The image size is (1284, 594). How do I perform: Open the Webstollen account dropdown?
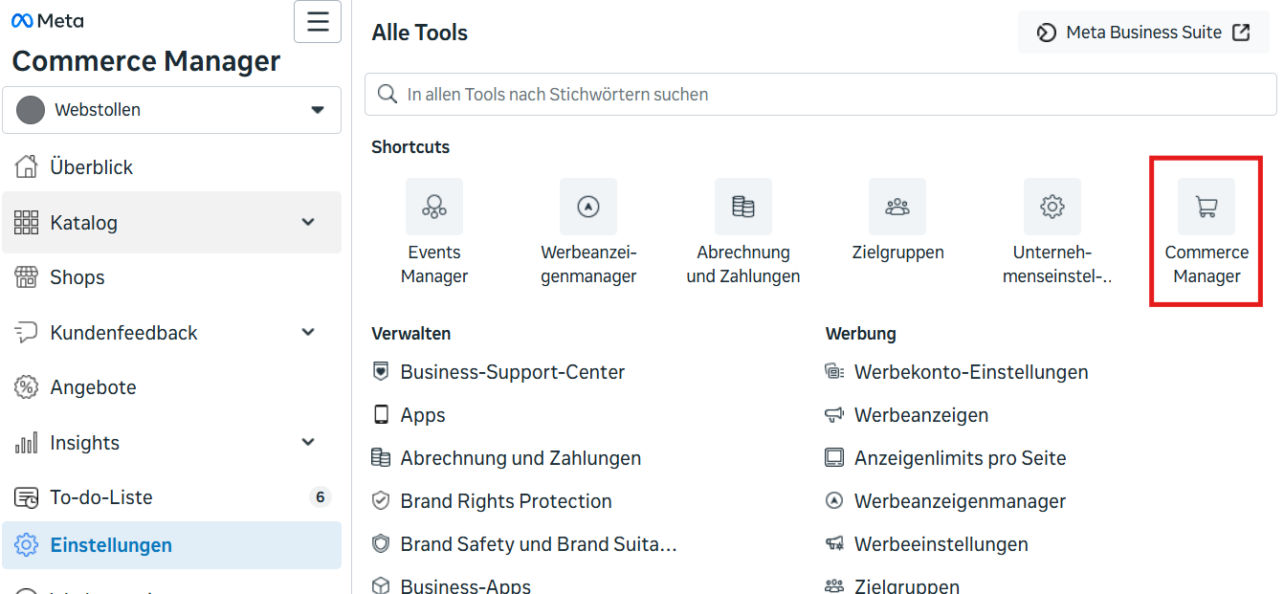[x=172, y=110]
